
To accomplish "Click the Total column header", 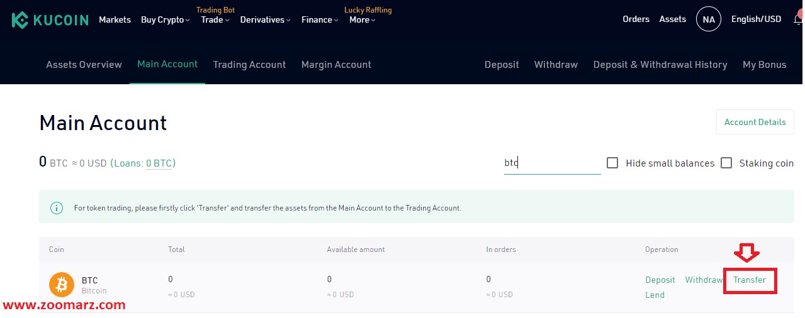I will [176, 249].
